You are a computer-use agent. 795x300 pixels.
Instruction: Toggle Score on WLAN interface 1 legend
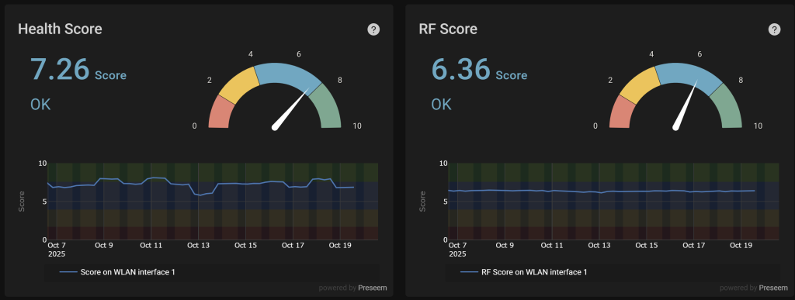117,272
